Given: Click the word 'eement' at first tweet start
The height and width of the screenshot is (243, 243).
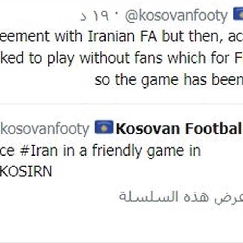Looking at the screenshot, I should click(25, 36).
